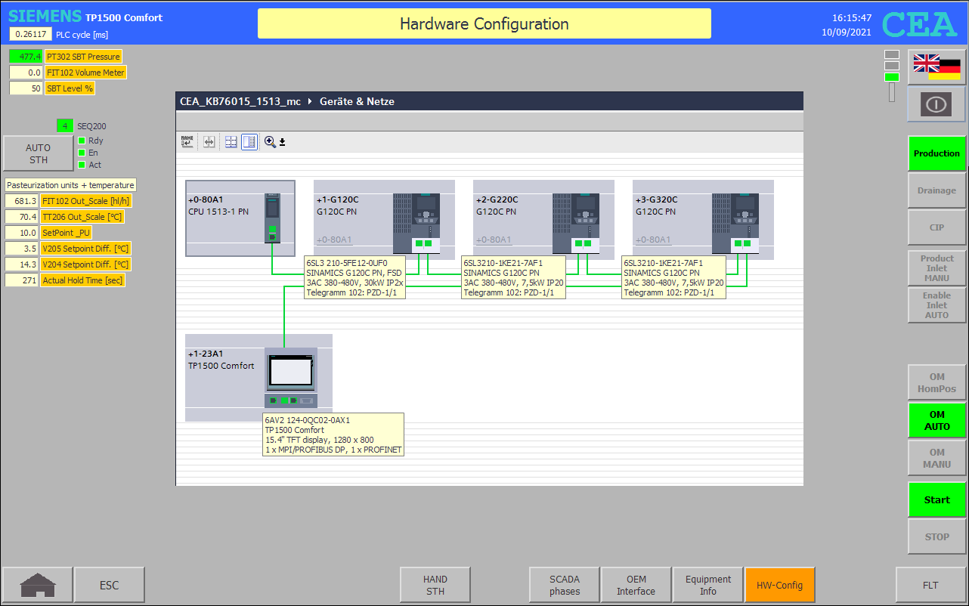
Task: Click Product Inlet MANU button
Action: click(x=936, y=268)
